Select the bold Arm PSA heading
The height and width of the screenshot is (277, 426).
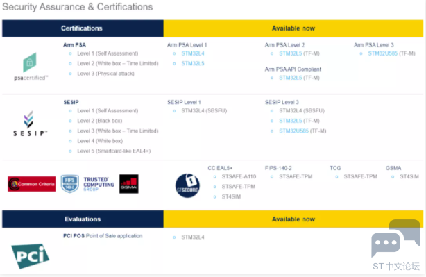point(74,45)
